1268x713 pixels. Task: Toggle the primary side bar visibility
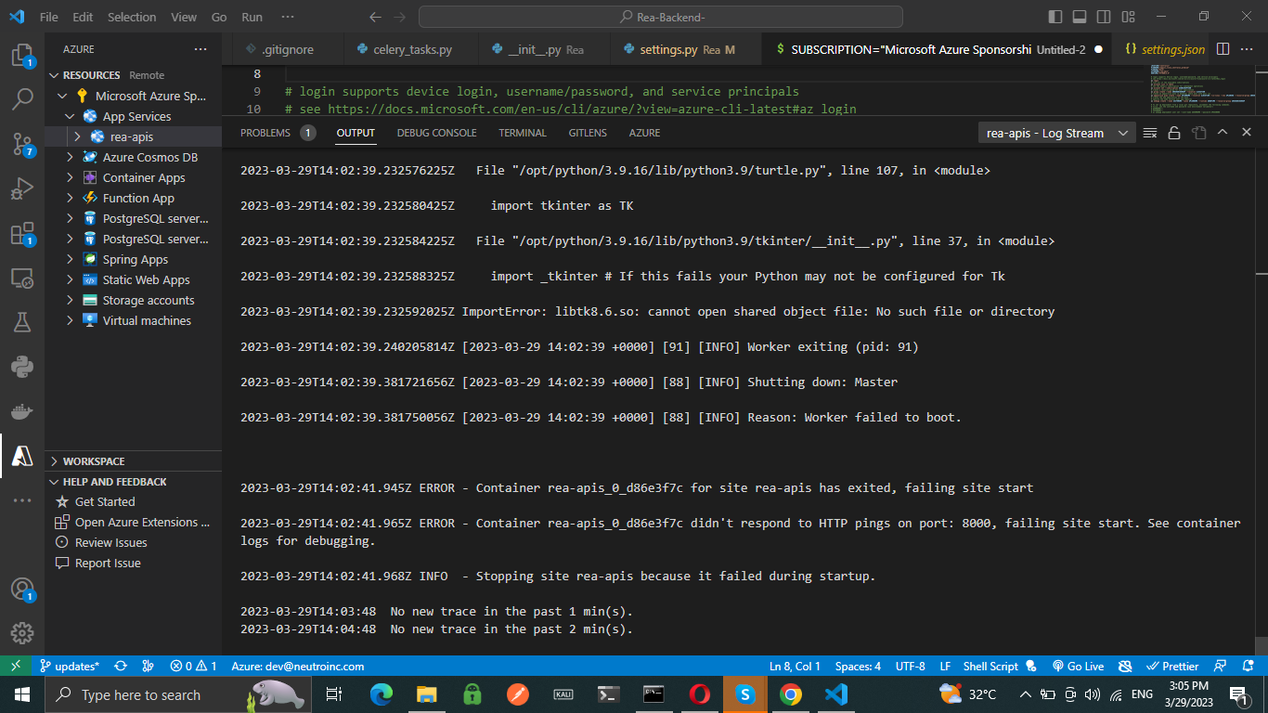(x=1055, y=16)
